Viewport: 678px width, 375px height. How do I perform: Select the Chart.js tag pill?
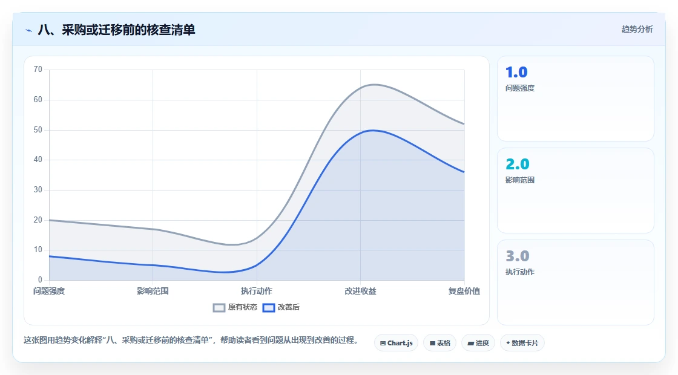396,343
